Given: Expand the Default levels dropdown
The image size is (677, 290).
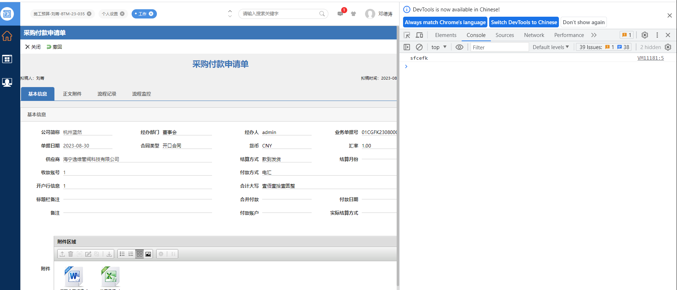Looking at the screenshot, I should click(550, 47).
